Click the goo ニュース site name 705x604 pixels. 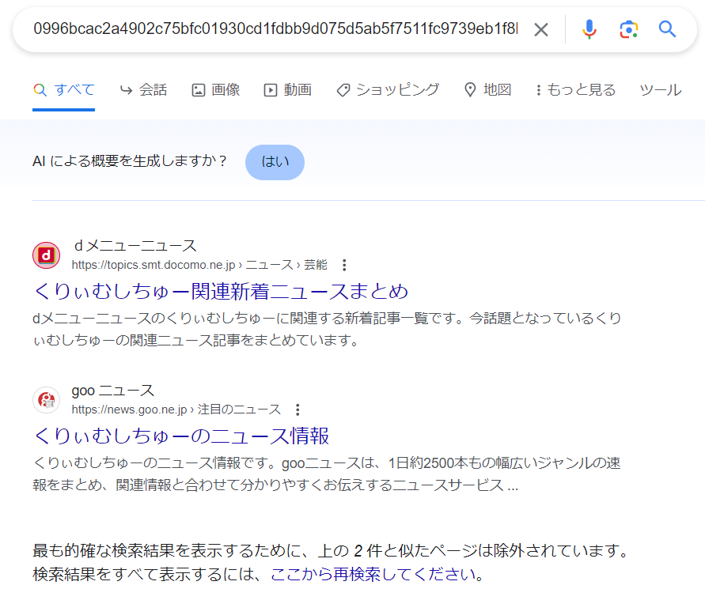[113, 391]
